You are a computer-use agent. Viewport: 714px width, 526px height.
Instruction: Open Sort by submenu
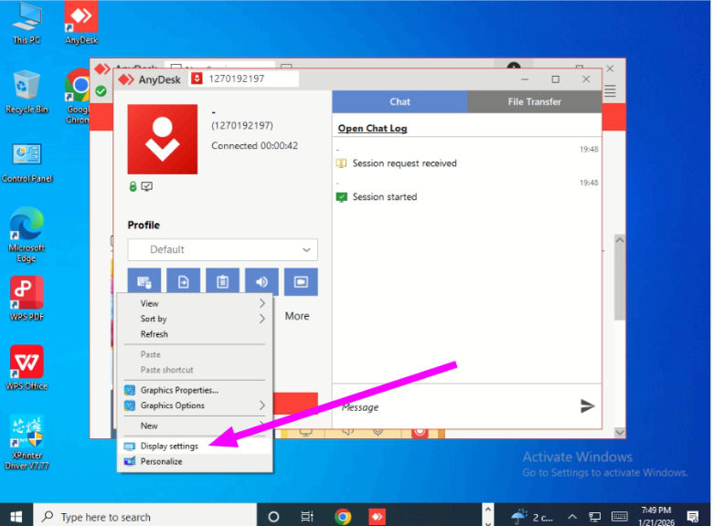pos(195,319)
